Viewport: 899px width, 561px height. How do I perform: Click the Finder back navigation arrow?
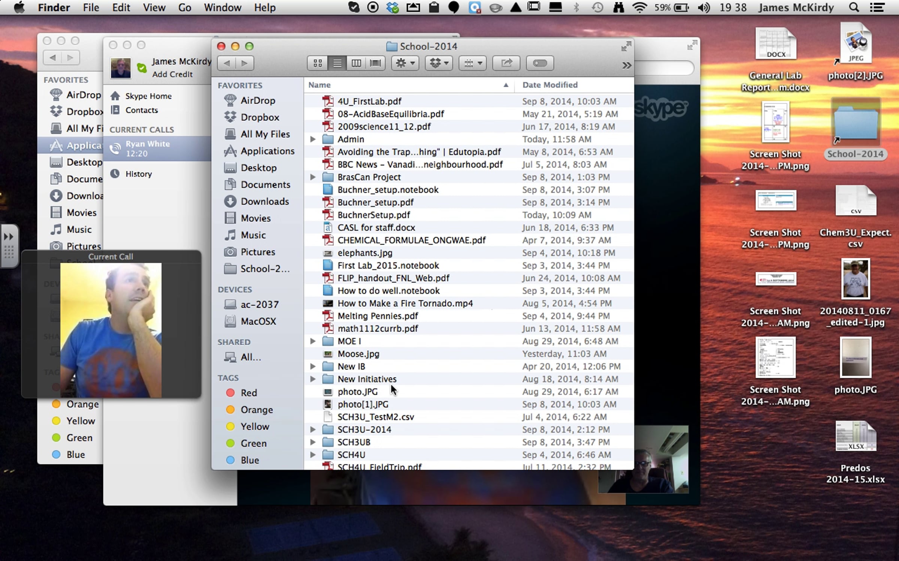pos(227,63)
